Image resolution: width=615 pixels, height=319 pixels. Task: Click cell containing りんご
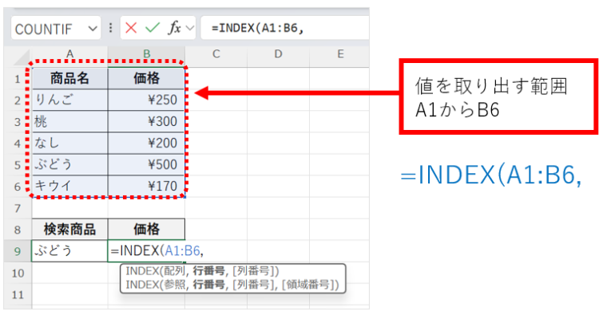tap(69, 100)
